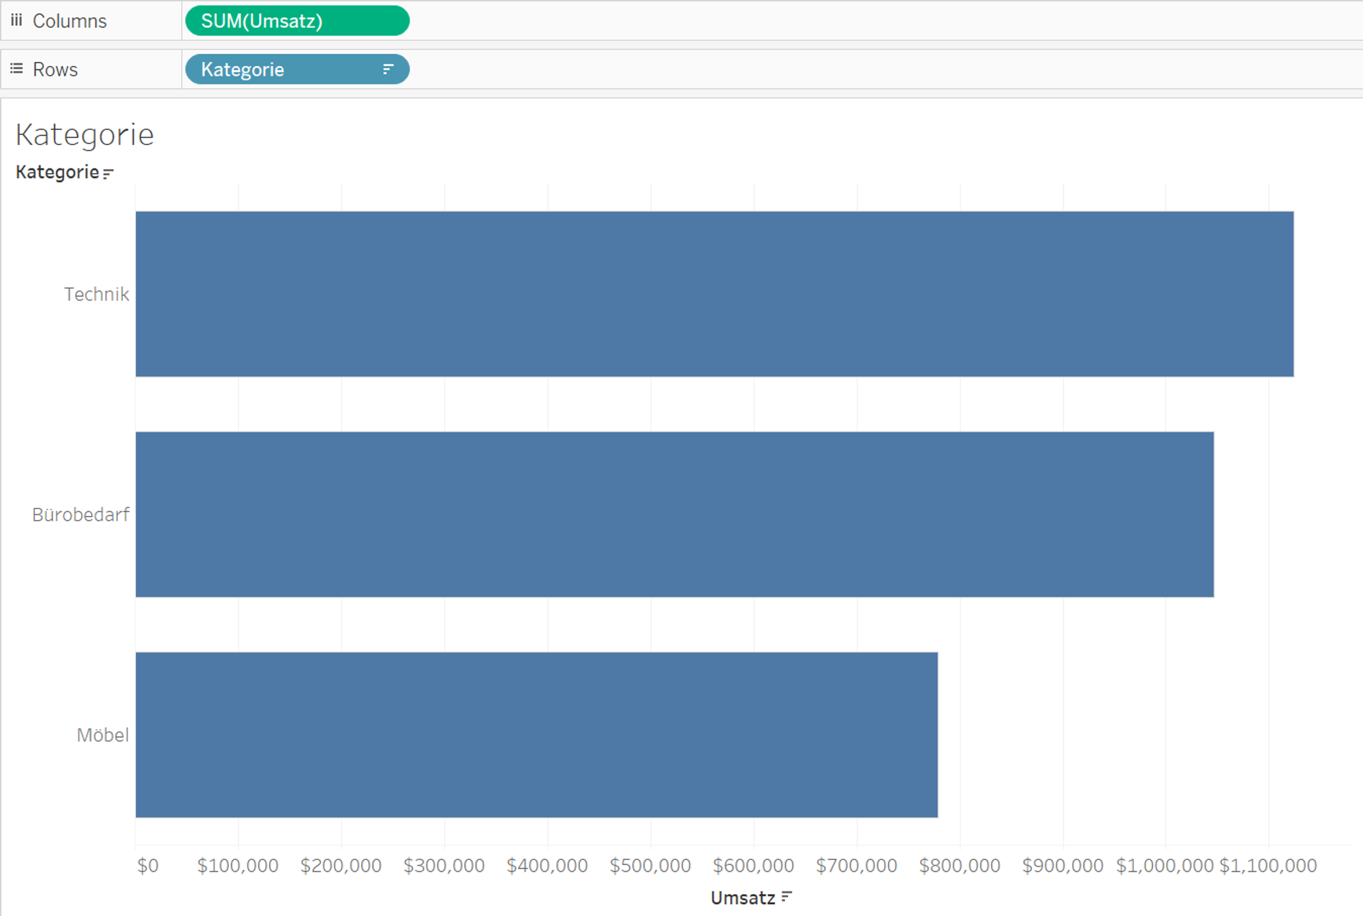The height and width of the screenshot is (916, 1363).
Task: Click the Umsatz axis title
Action: pos(743,898)
